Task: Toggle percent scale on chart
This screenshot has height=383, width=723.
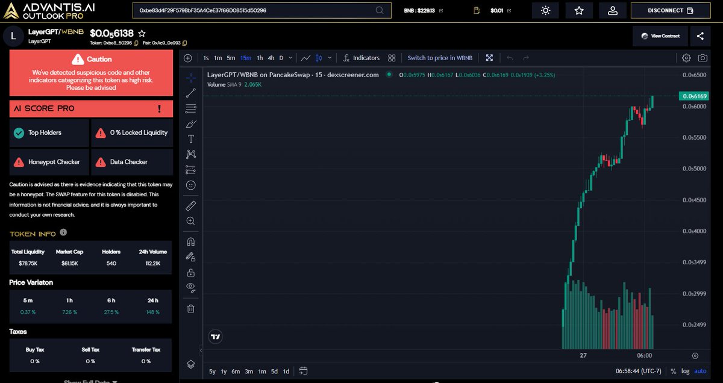Action: click(673, 371)
